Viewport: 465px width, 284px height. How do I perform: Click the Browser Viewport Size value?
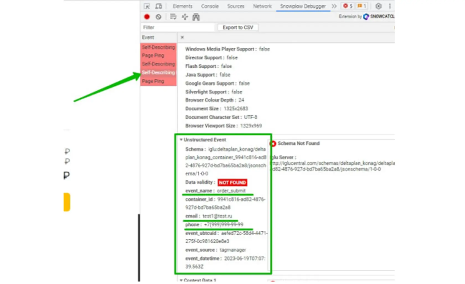pos(251,126)
